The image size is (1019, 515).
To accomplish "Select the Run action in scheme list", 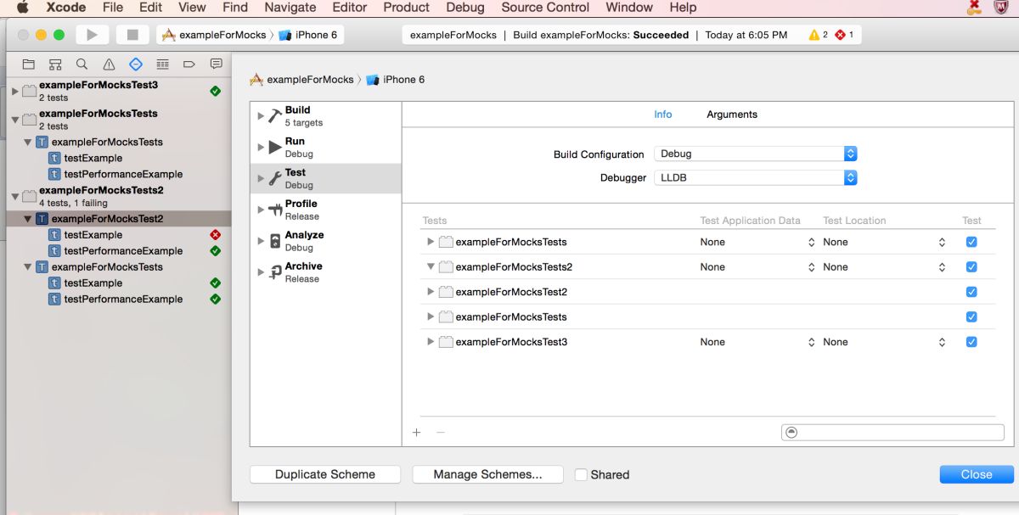I will pos(326,148).
